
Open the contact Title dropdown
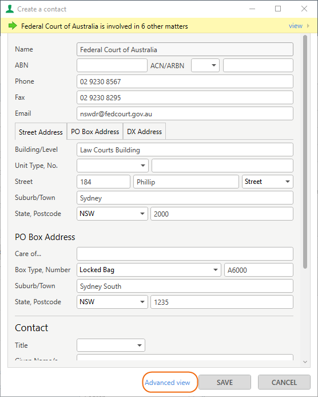[111, 345]
